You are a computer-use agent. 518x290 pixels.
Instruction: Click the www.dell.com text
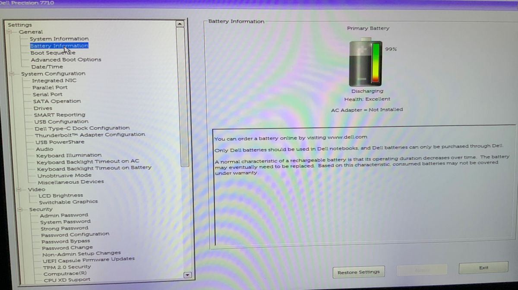347,137
